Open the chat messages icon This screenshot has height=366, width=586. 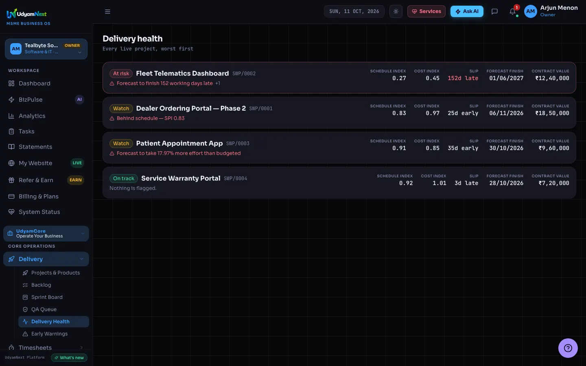(494, 11)
